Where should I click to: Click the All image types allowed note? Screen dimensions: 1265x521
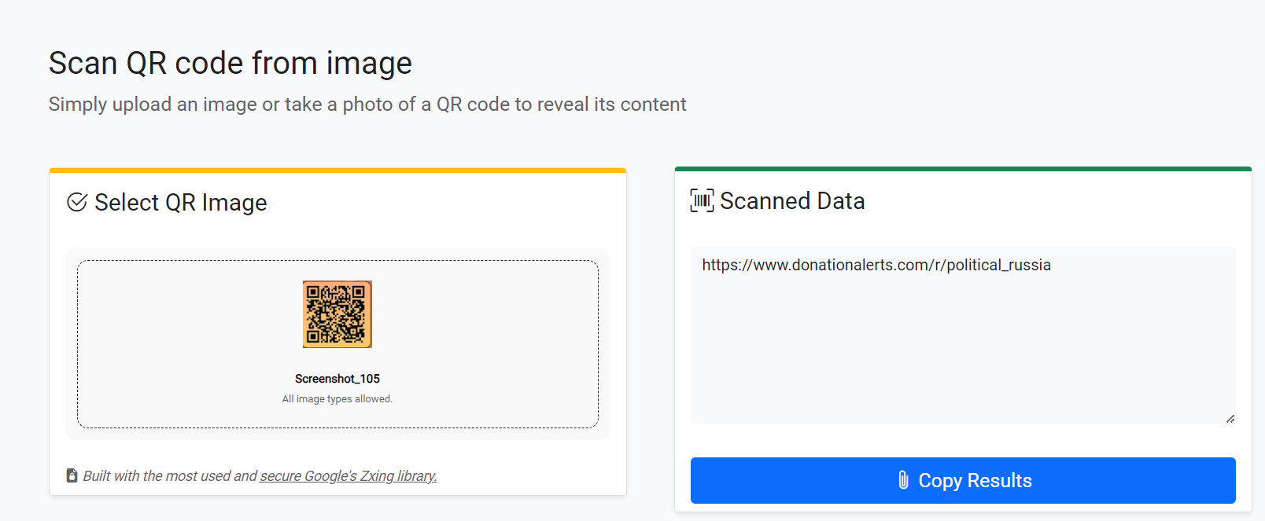(337, 399)
